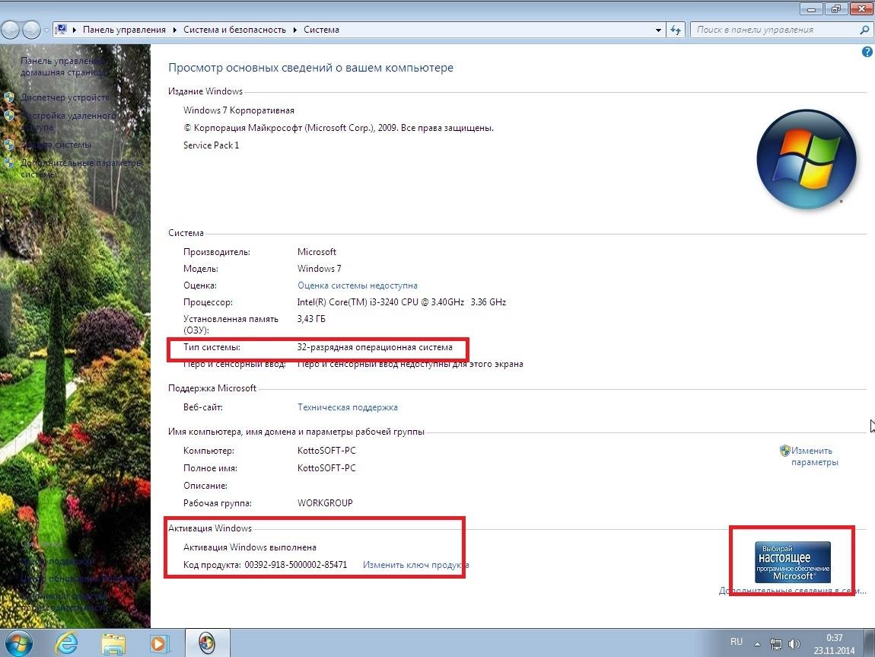This screenshot has height=657, width=875.
Task: Open Настройка удаленного доступа link
Action: coord(68,121)
